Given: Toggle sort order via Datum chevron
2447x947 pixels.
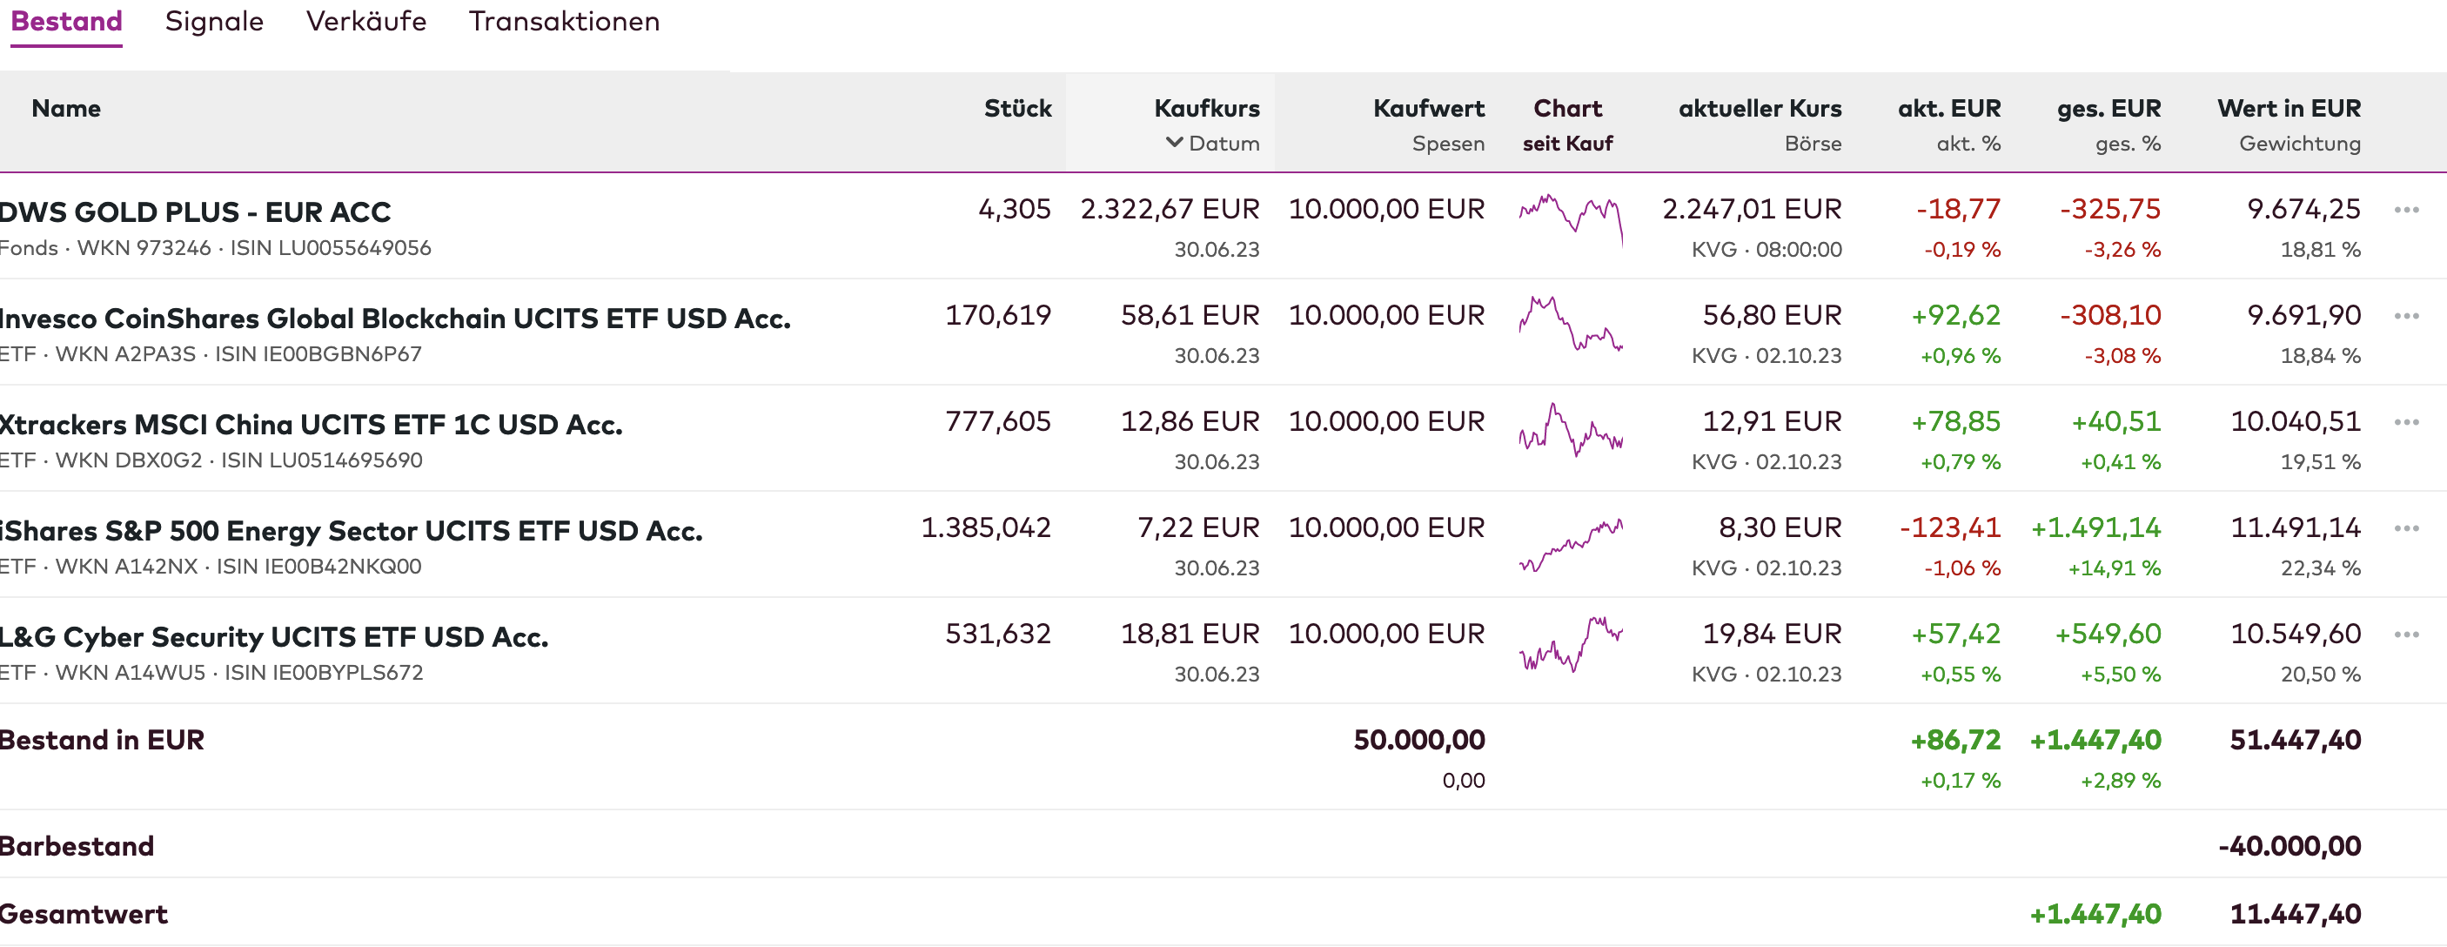Looking at the screenshot, I should click(x=1175, y=143).
